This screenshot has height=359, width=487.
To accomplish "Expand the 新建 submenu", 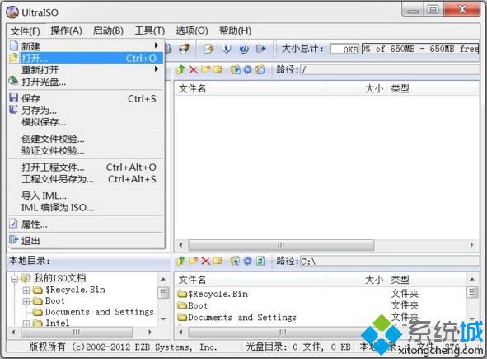I will pyautogui.click(x=86, y=46).
